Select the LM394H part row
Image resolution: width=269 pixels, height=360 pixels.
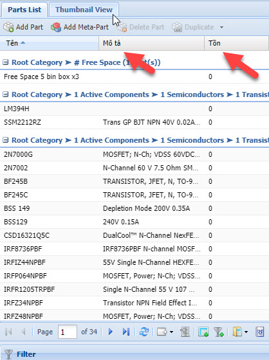click(134, 109)
